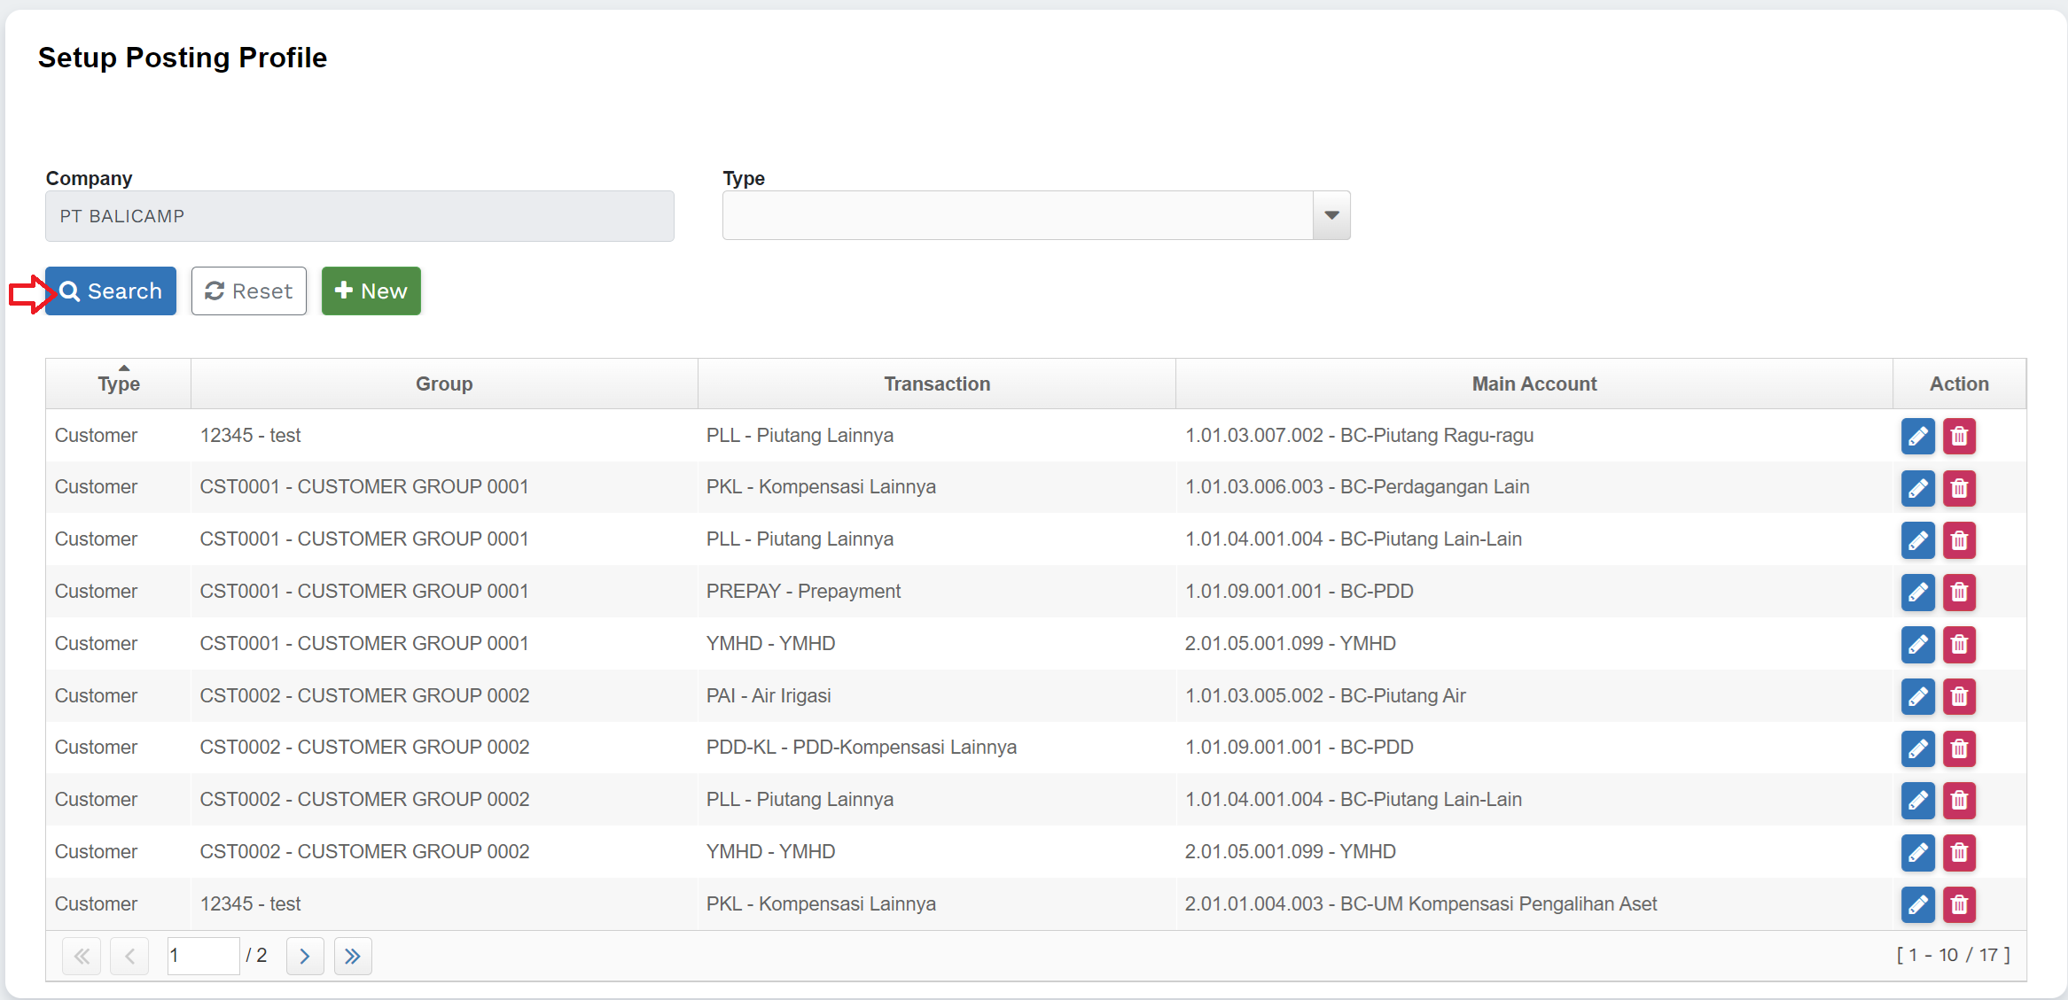2068x1000 pixels.
Task: Edit the PAI - Air Irigasi row
Action: (1917, 696)
